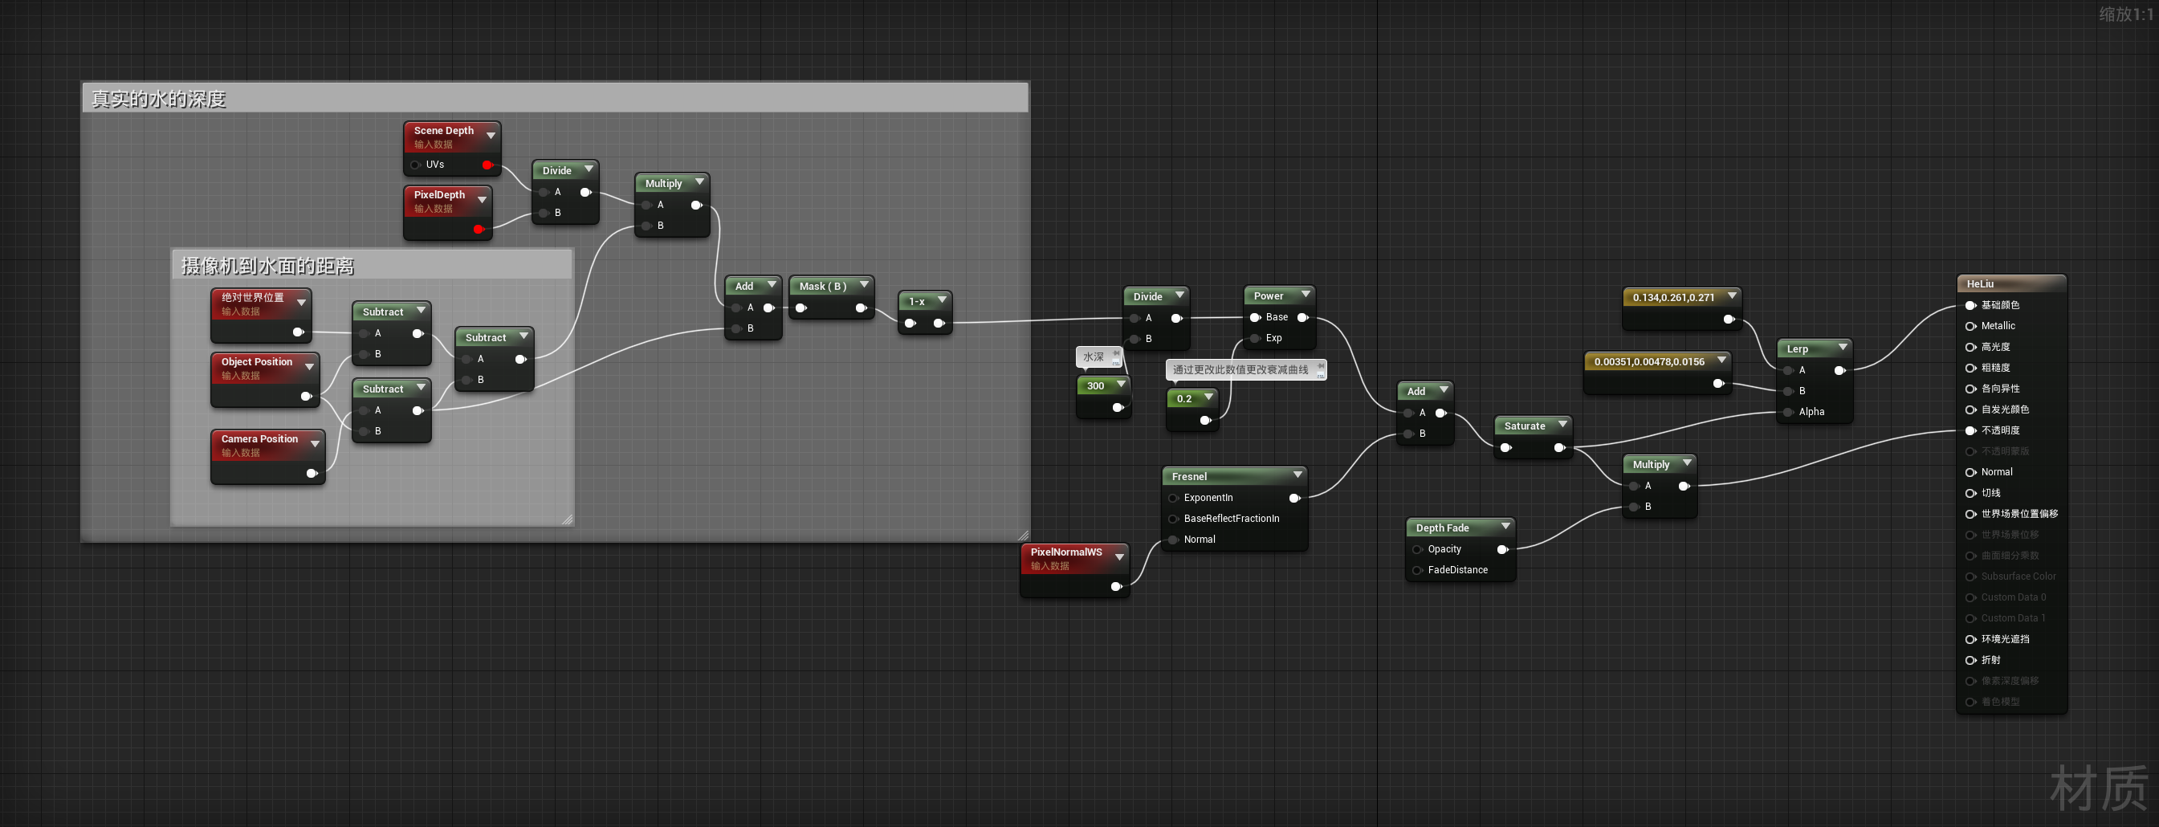The height and width of the screenshot is (827, 2159).
Task: Select the Scene Depth node title
Action: pyautogui.click(x=443, y=131)
